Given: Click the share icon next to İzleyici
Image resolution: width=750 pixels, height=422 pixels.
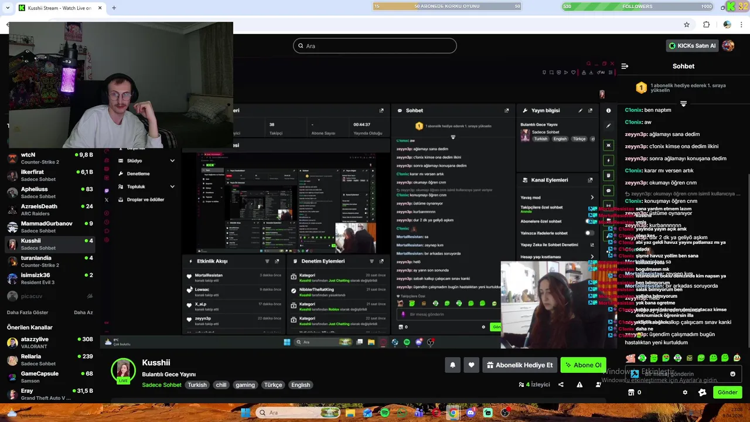Looking at the screenshot, I should point(561,384).
